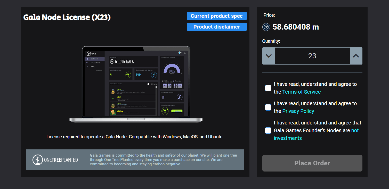Check the not investments agreement box
The height and width of the screenshot is (189, 389).
coord(268,130)
